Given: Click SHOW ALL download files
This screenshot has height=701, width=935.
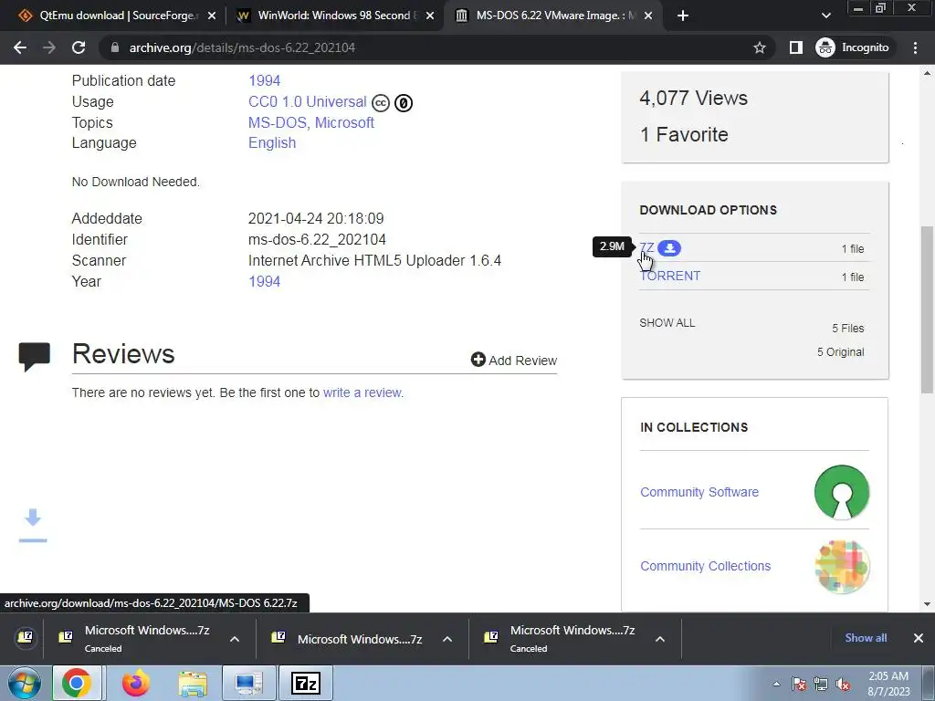Looking at the screenshot, I should coord(667,323).
